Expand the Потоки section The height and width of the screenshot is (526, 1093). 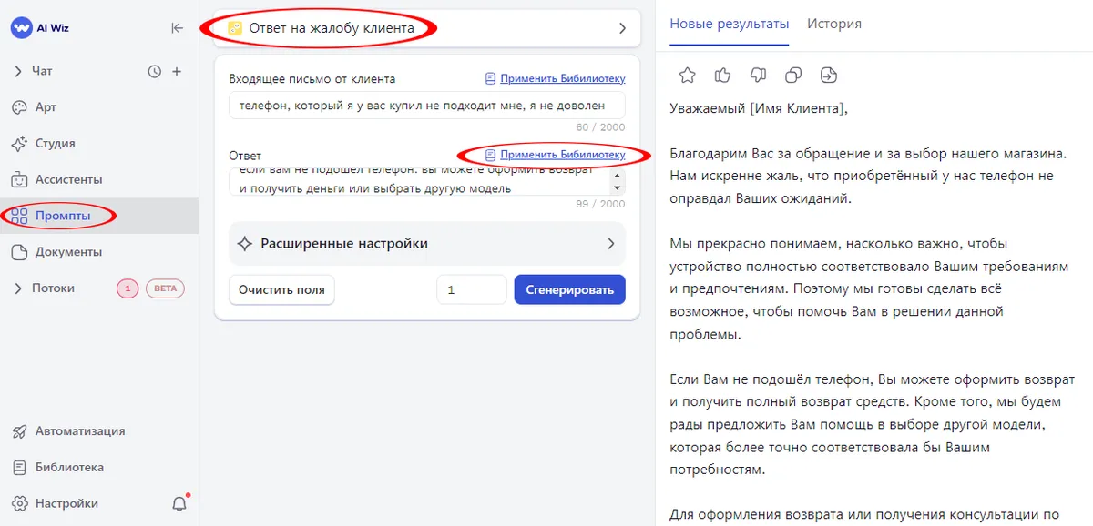click(53, 288)
